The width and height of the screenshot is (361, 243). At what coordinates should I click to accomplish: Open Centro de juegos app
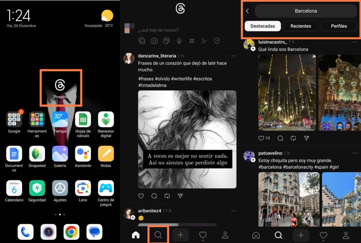pos(106,188)
